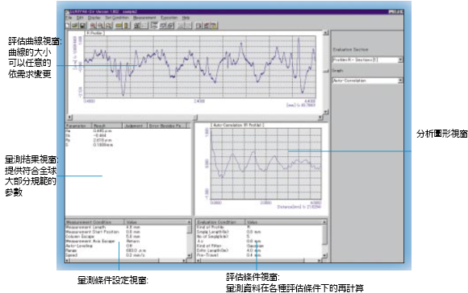Open the Set Condition menu

tap(117, 18)
